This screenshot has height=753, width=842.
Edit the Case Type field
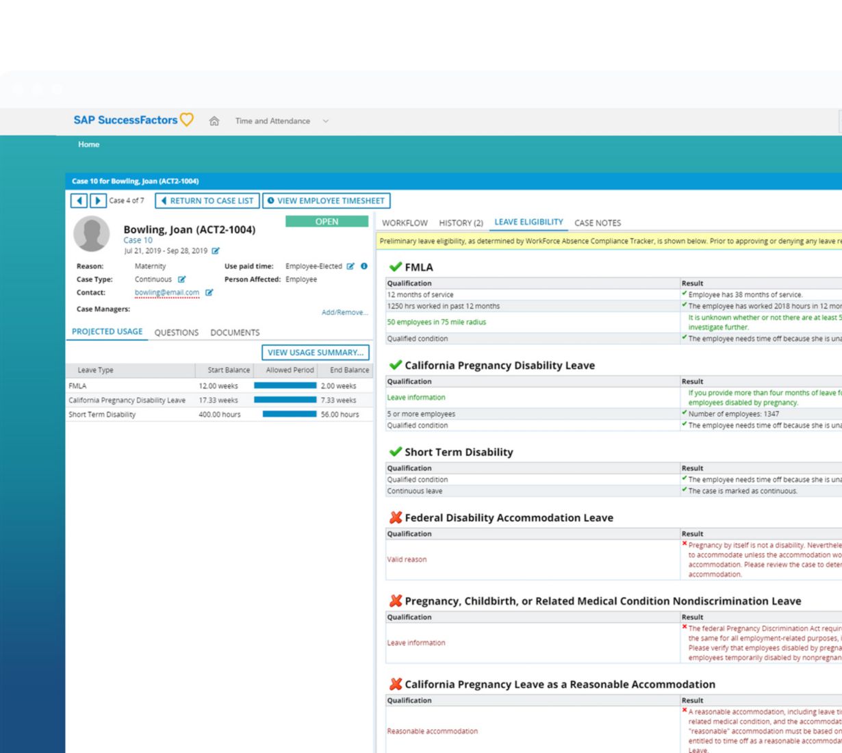click(182, 279)
